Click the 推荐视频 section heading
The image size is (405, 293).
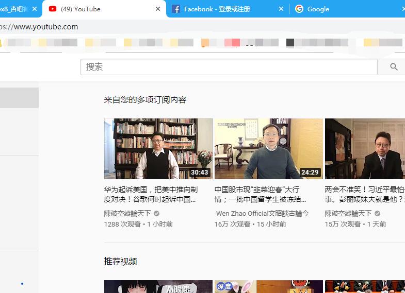click(x=120, y=261)
